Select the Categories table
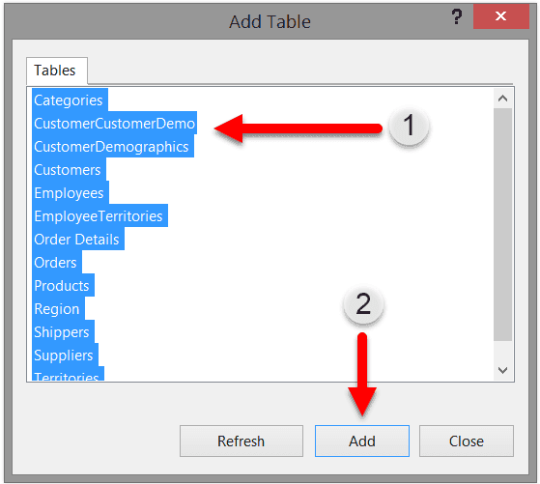 [70, 100]
